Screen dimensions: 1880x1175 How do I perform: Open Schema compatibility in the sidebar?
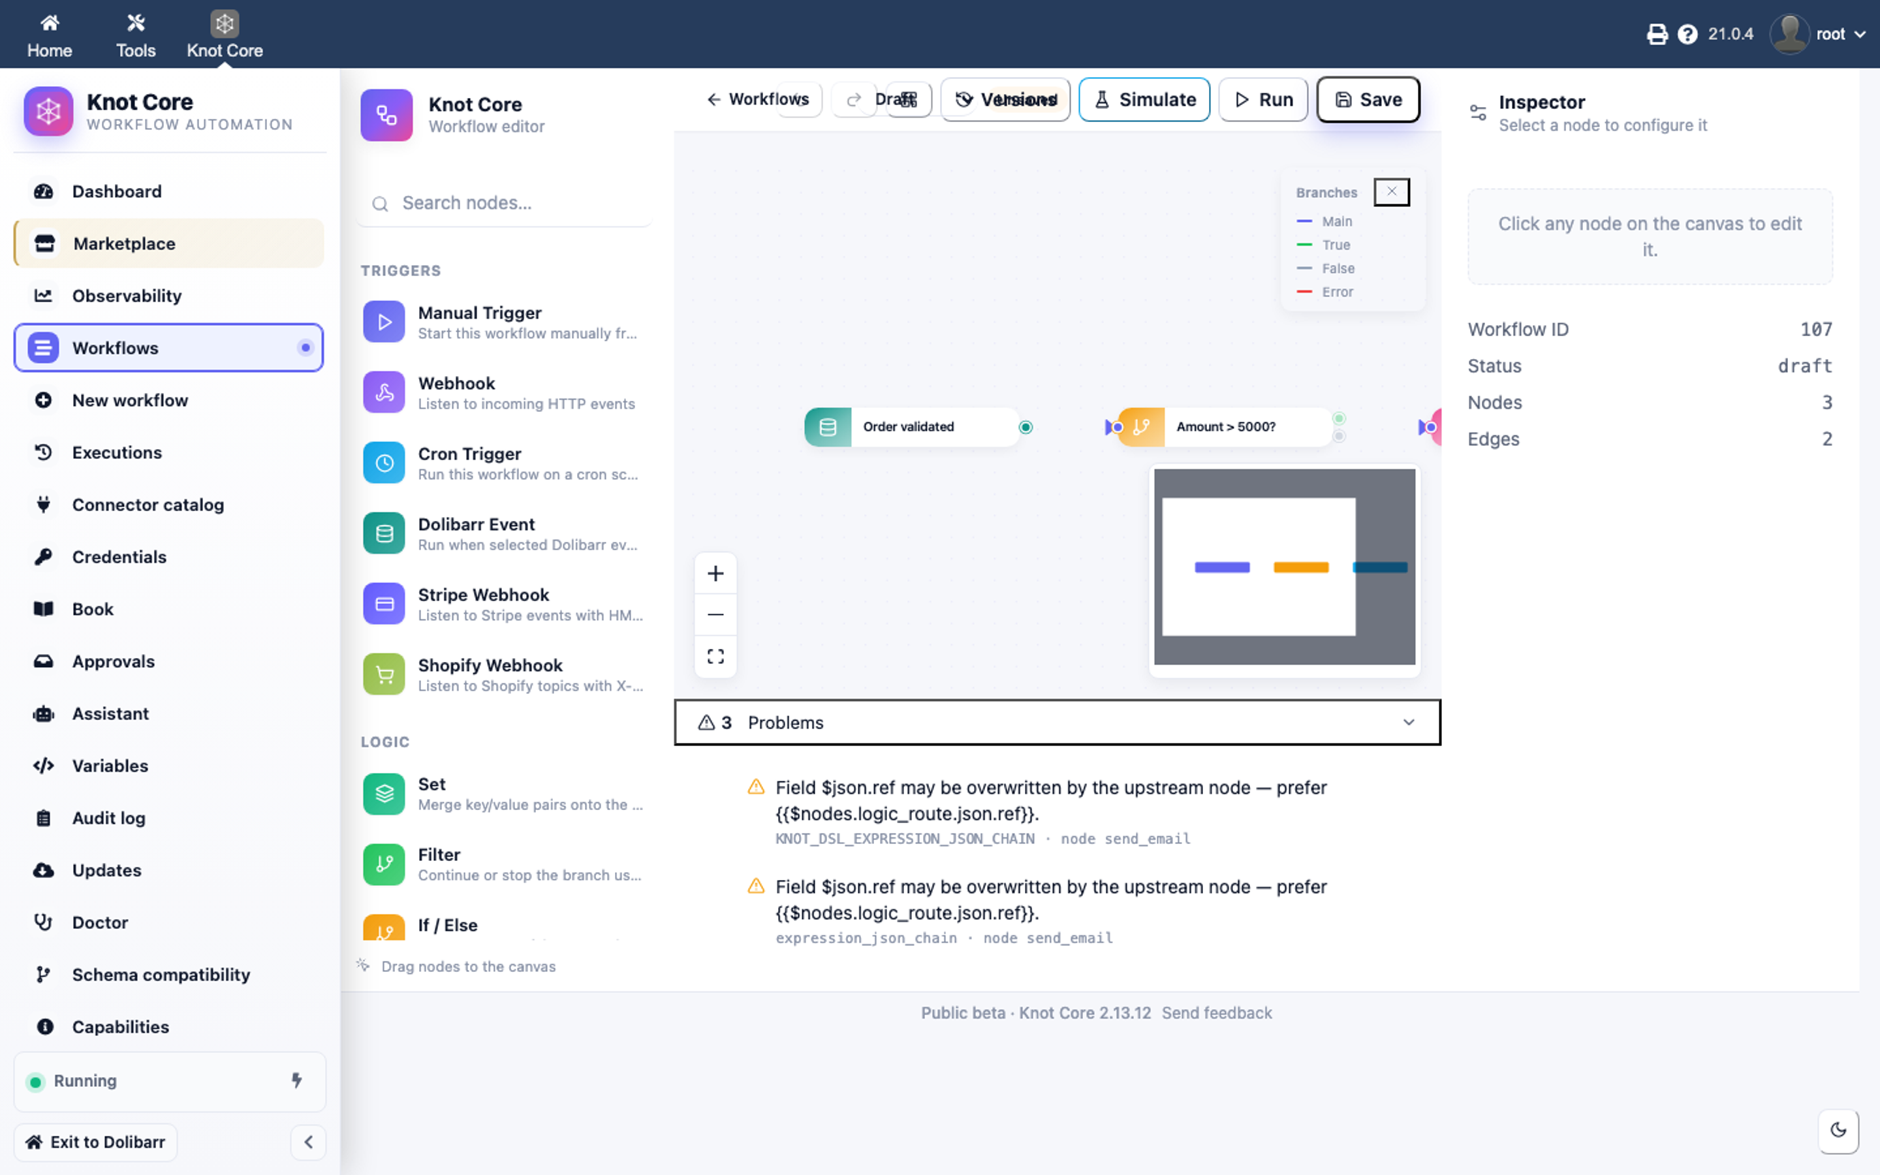(x=168, y=975)
